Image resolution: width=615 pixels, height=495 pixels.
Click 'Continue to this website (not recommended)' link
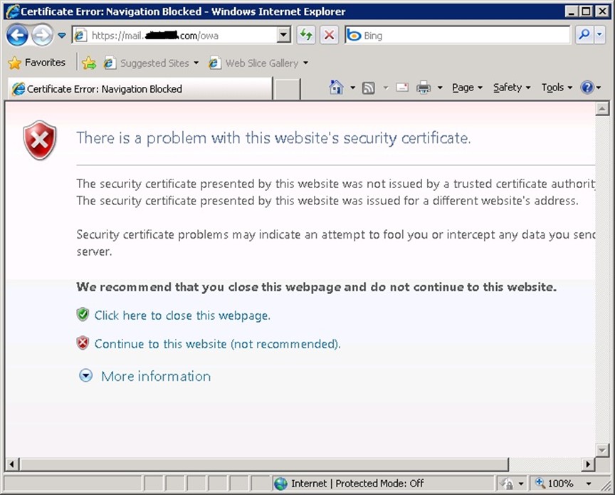217,344
